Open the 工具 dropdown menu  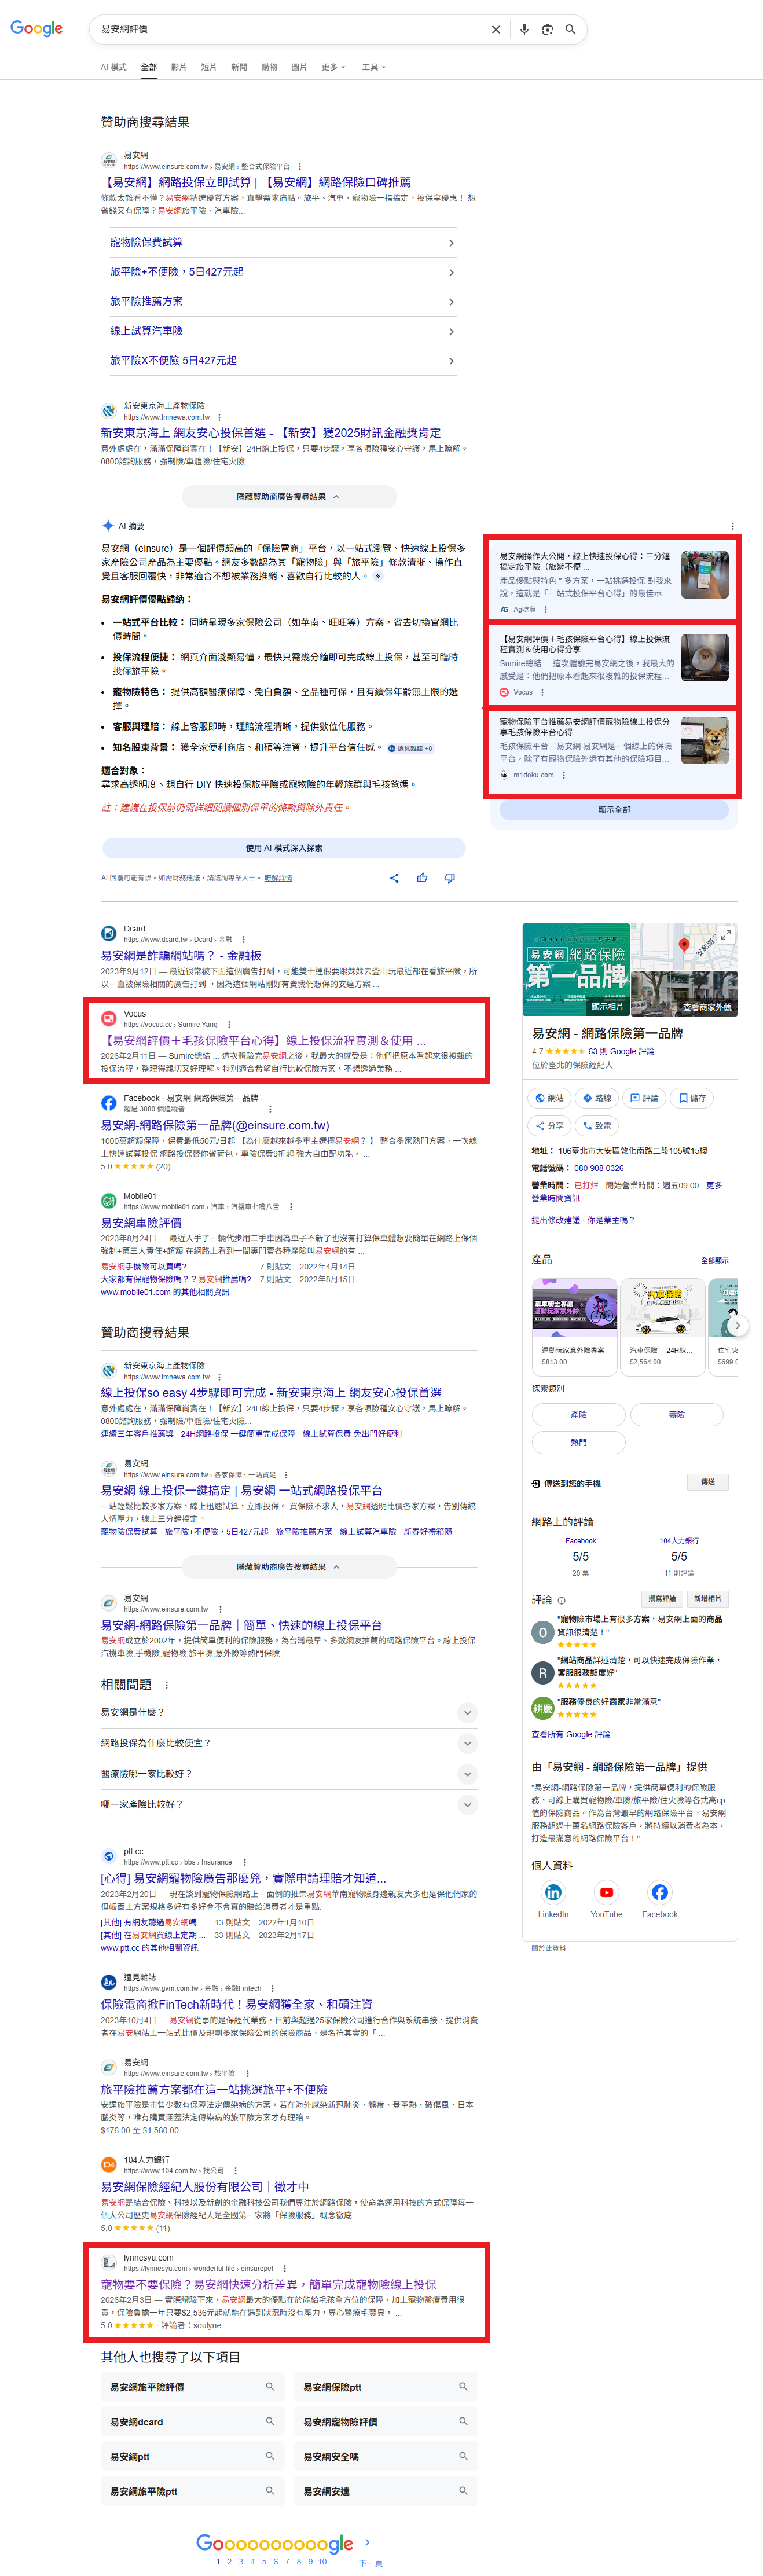[x=373, y=67]
